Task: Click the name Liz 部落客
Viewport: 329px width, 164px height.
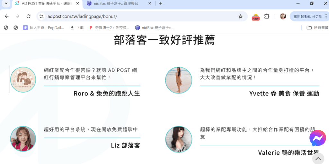Action: click(126, 145)
